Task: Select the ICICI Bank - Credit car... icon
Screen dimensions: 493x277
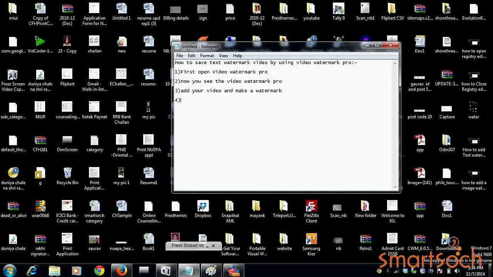Action: (67, 212)
